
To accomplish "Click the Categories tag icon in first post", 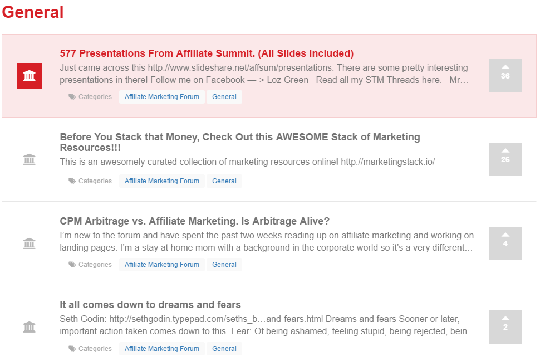I will click(72, 97).
